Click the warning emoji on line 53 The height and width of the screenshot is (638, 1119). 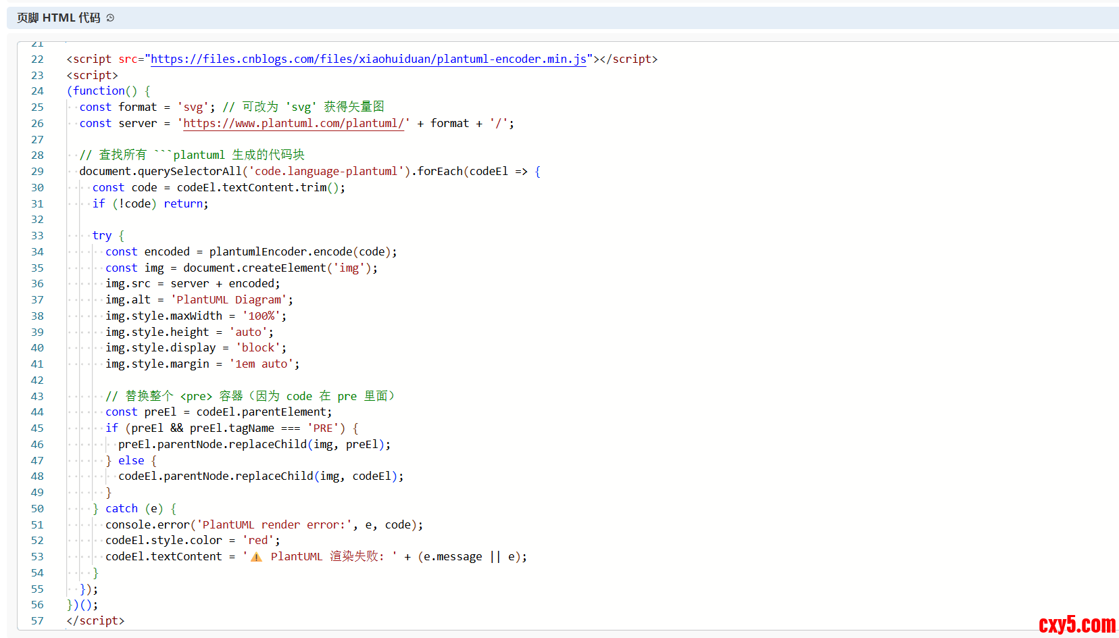point(256,557)
